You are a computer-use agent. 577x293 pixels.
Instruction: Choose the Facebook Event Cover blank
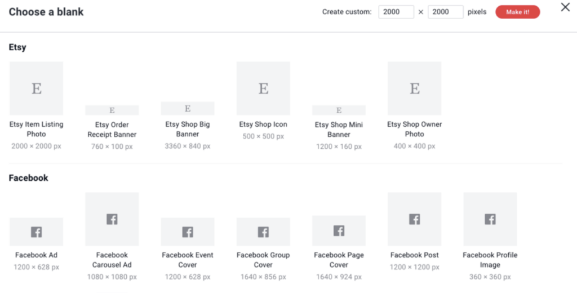point(188,232)
